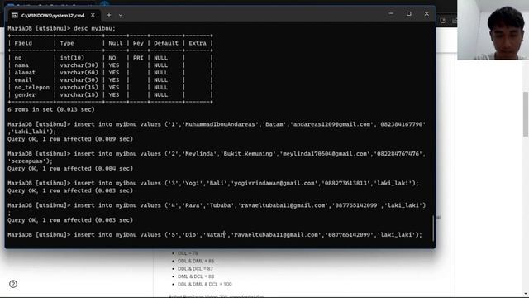The image size is (529, 298).
Task: Click 'DML & DCL = 88' list item
Action: click(x=196, y=276)
